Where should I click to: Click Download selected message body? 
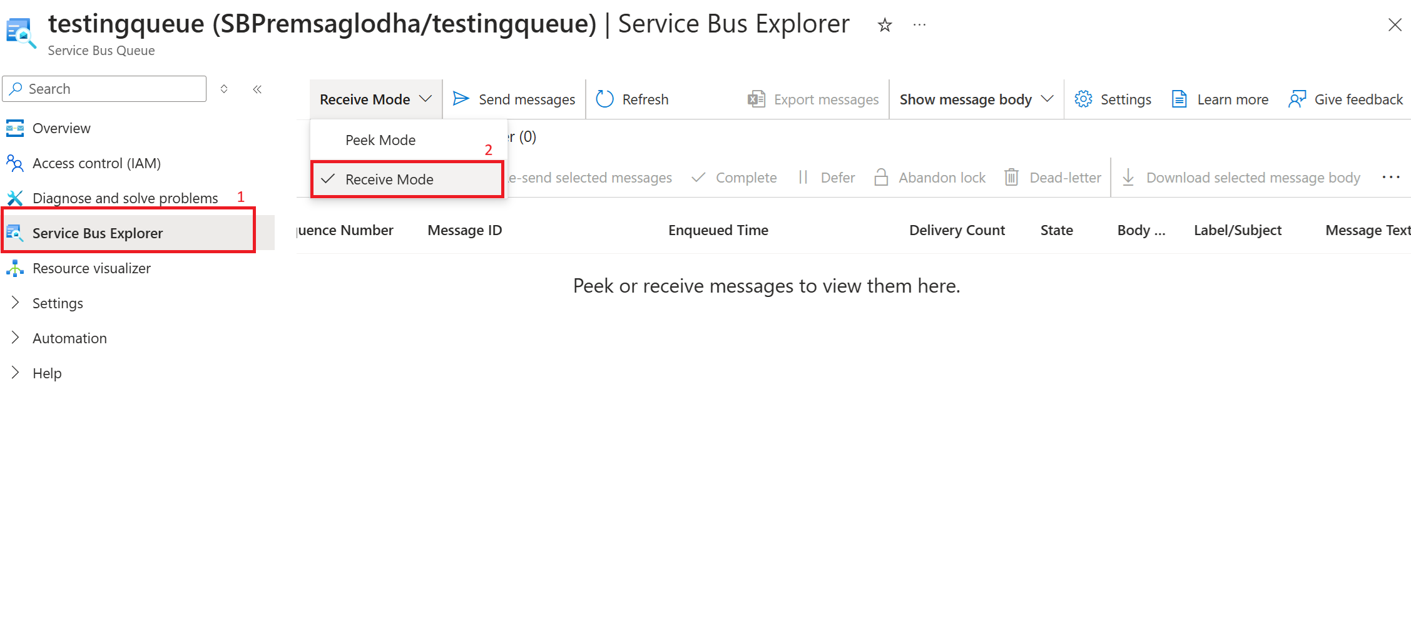(1241, 178)
